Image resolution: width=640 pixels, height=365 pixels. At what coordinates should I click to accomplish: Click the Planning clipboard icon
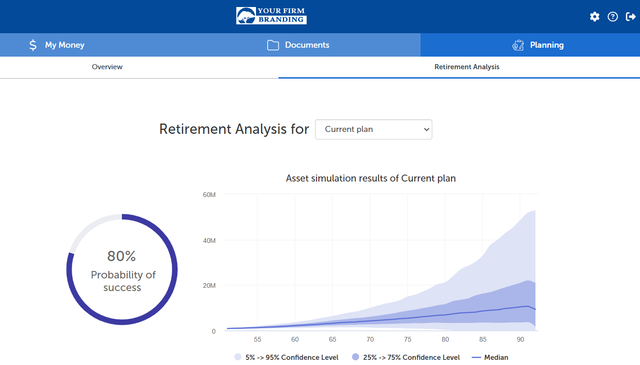coord(518,45)
